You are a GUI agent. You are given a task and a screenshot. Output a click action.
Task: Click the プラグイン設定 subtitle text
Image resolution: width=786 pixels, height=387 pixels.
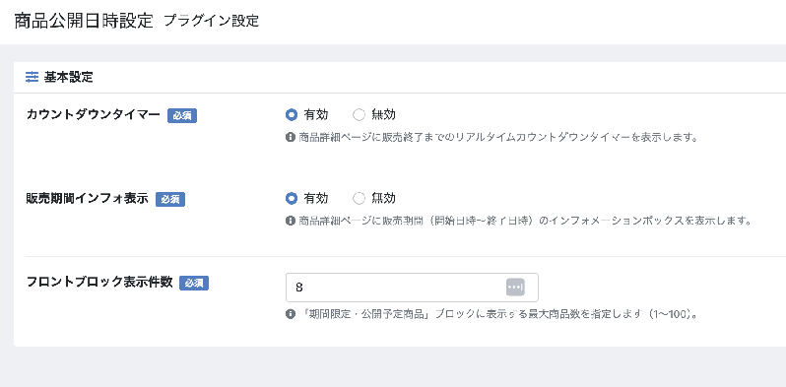pyautogui.click(x=212, y=21)
